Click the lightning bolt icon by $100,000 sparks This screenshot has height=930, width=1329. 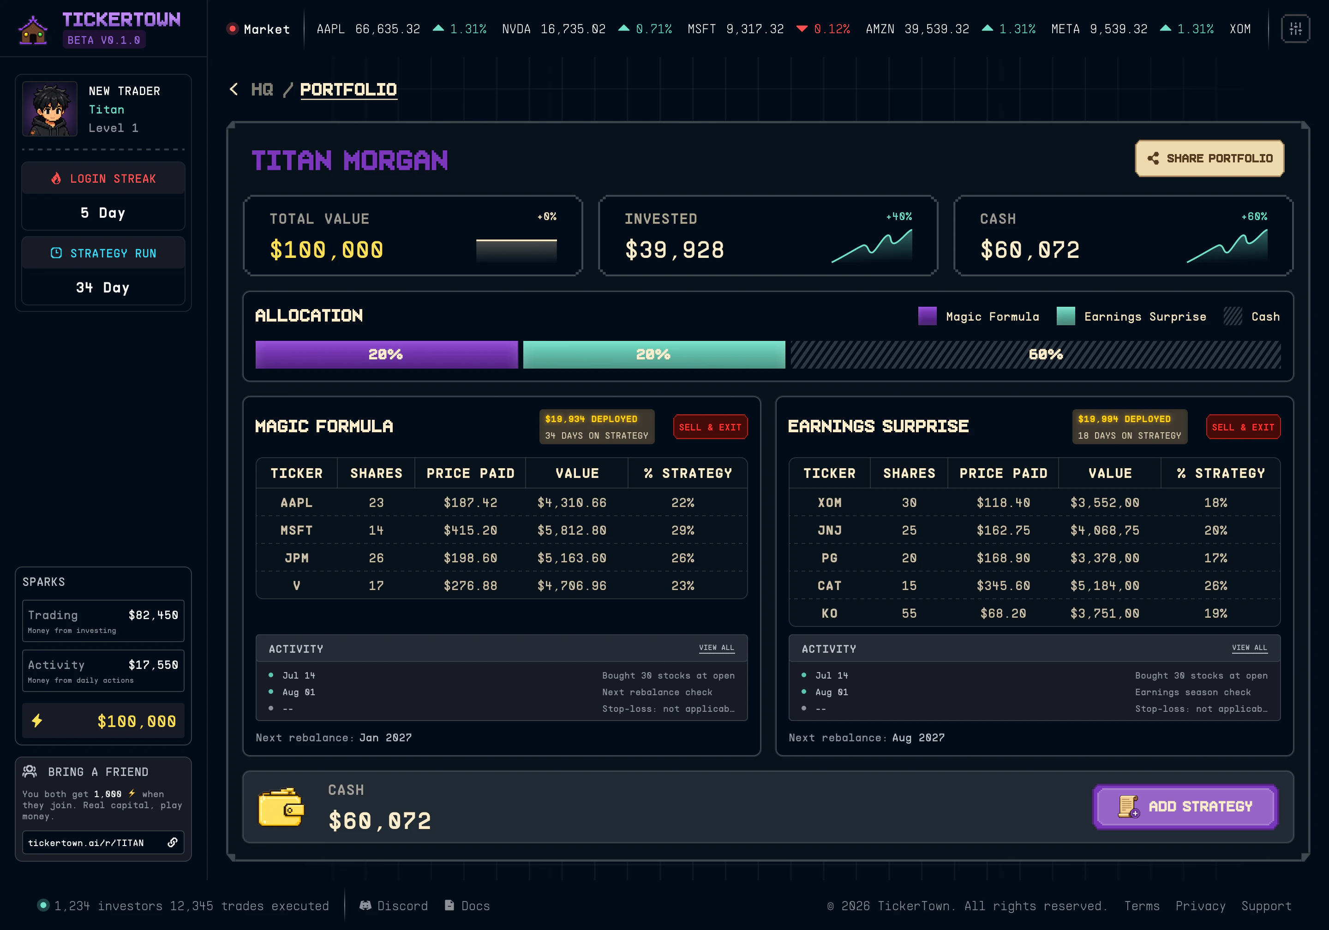[37, 721]
